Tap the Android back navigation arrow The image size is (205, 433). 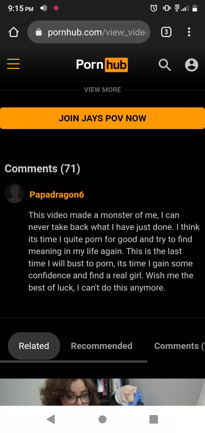(51, 419)
